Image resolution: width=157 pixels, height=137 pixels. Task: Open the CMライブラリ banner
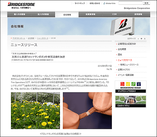tap(131, 102)
